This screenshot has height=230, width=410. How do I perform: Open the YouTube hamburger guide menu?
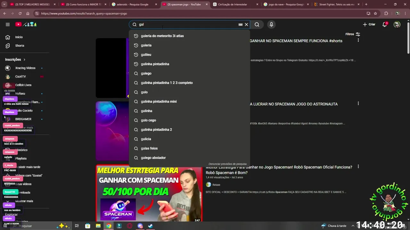[x=8, y=24]
